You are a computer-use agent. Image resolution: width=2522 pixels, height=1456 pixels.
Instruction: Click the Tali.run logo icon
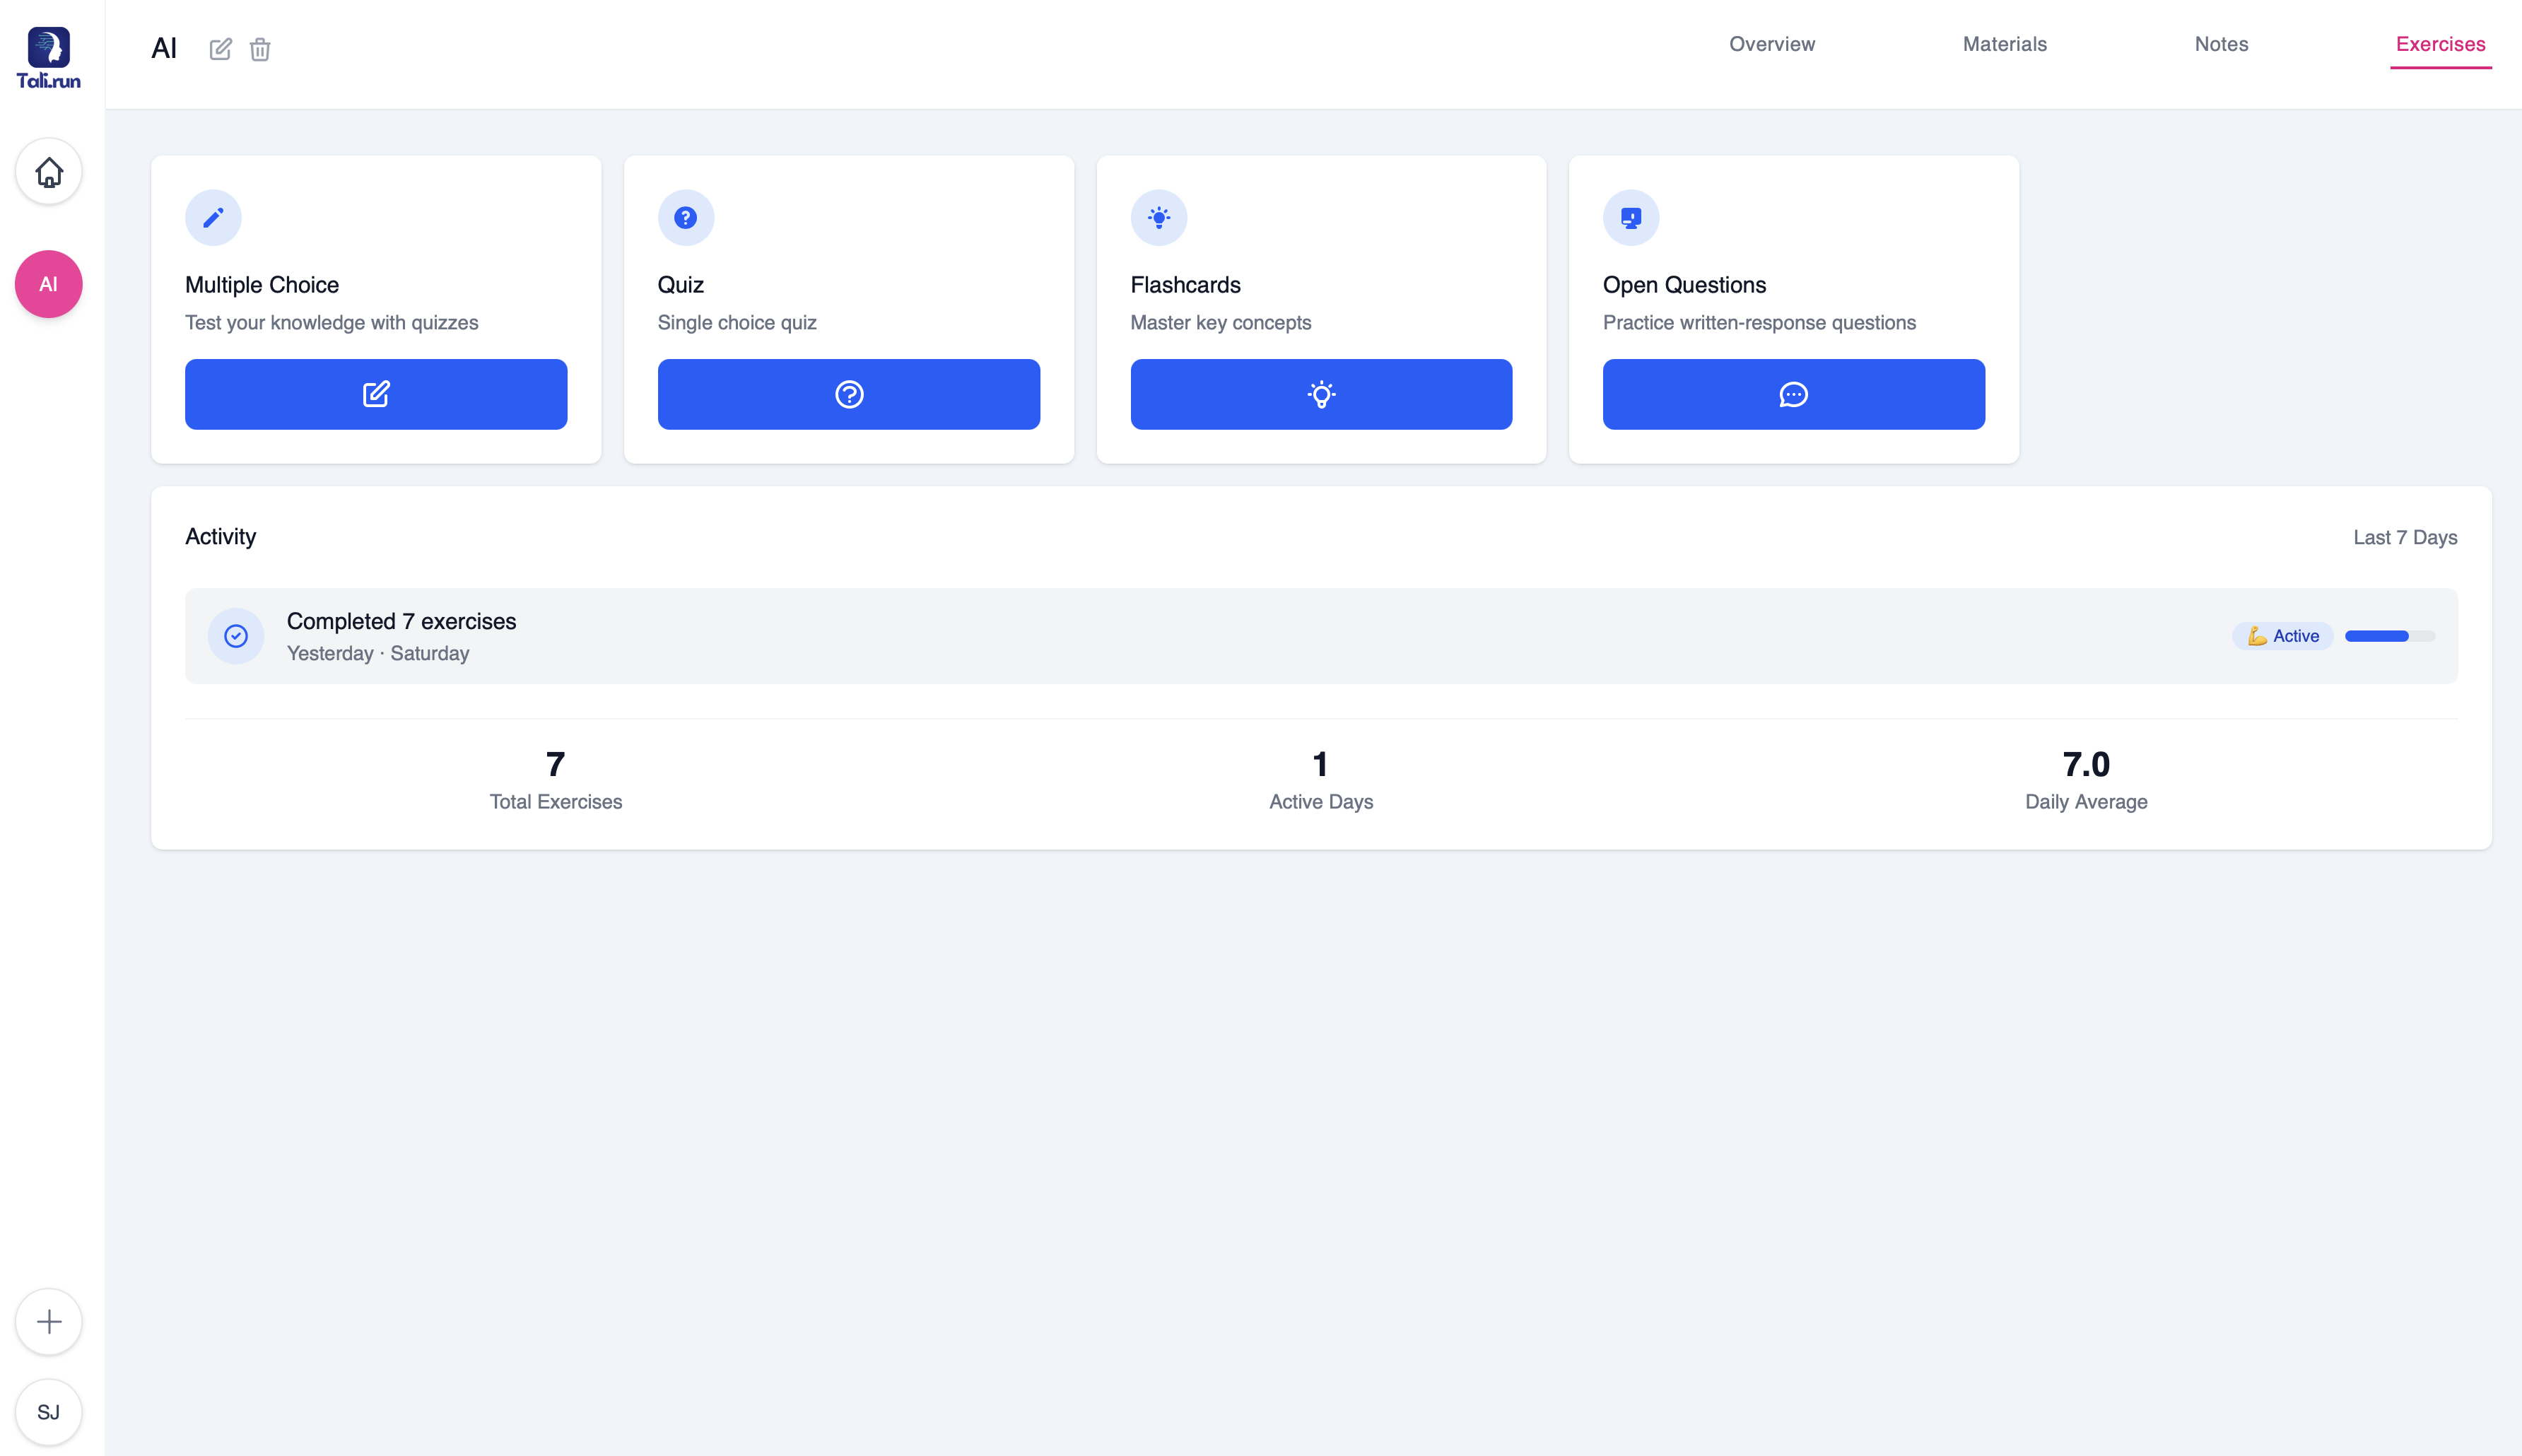[48, 48]
